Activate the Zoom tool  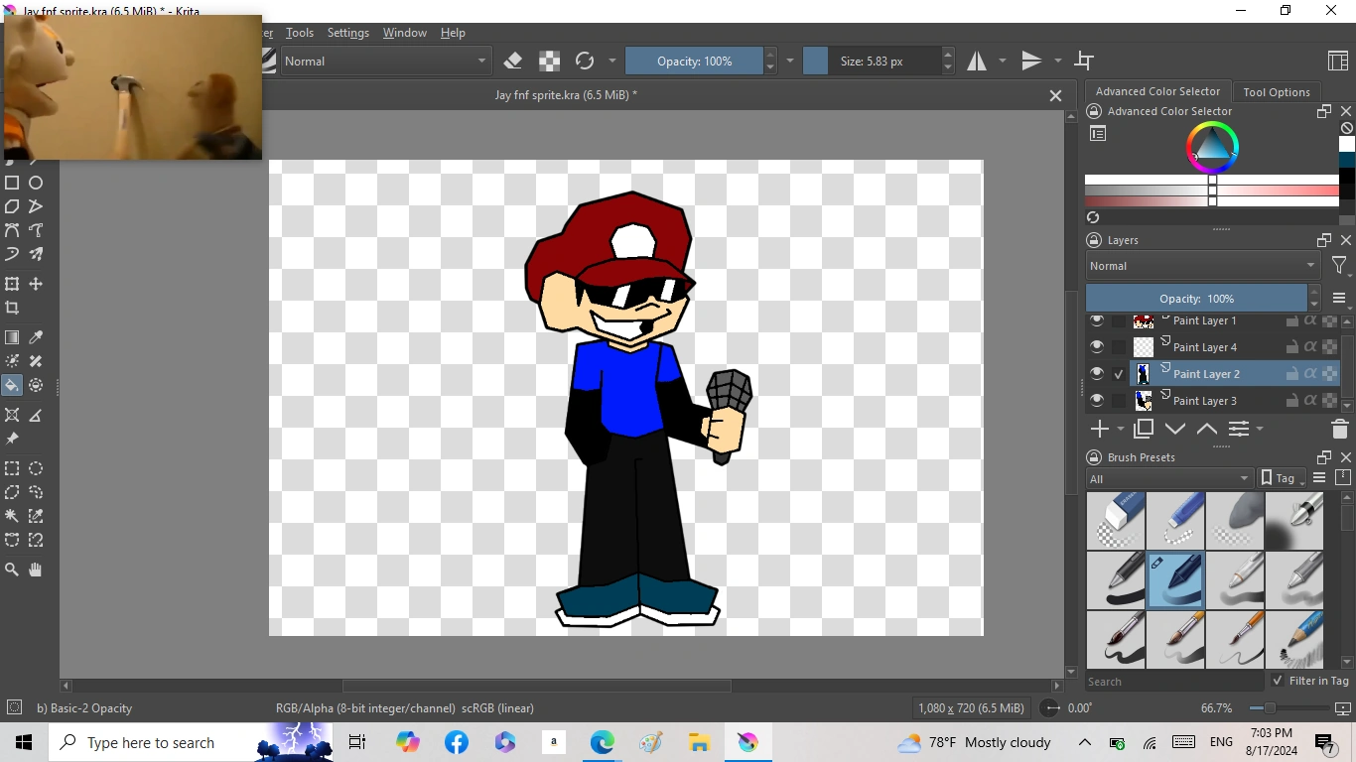12,570
